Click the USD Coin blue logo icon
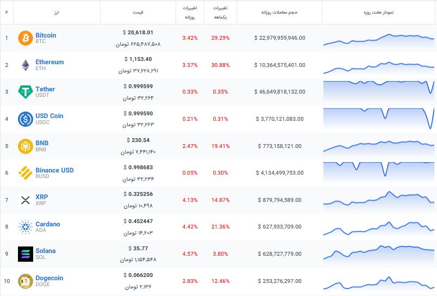The width and height of the screenshot is (437, 296). pyautogui.click(x=26, y=119)
